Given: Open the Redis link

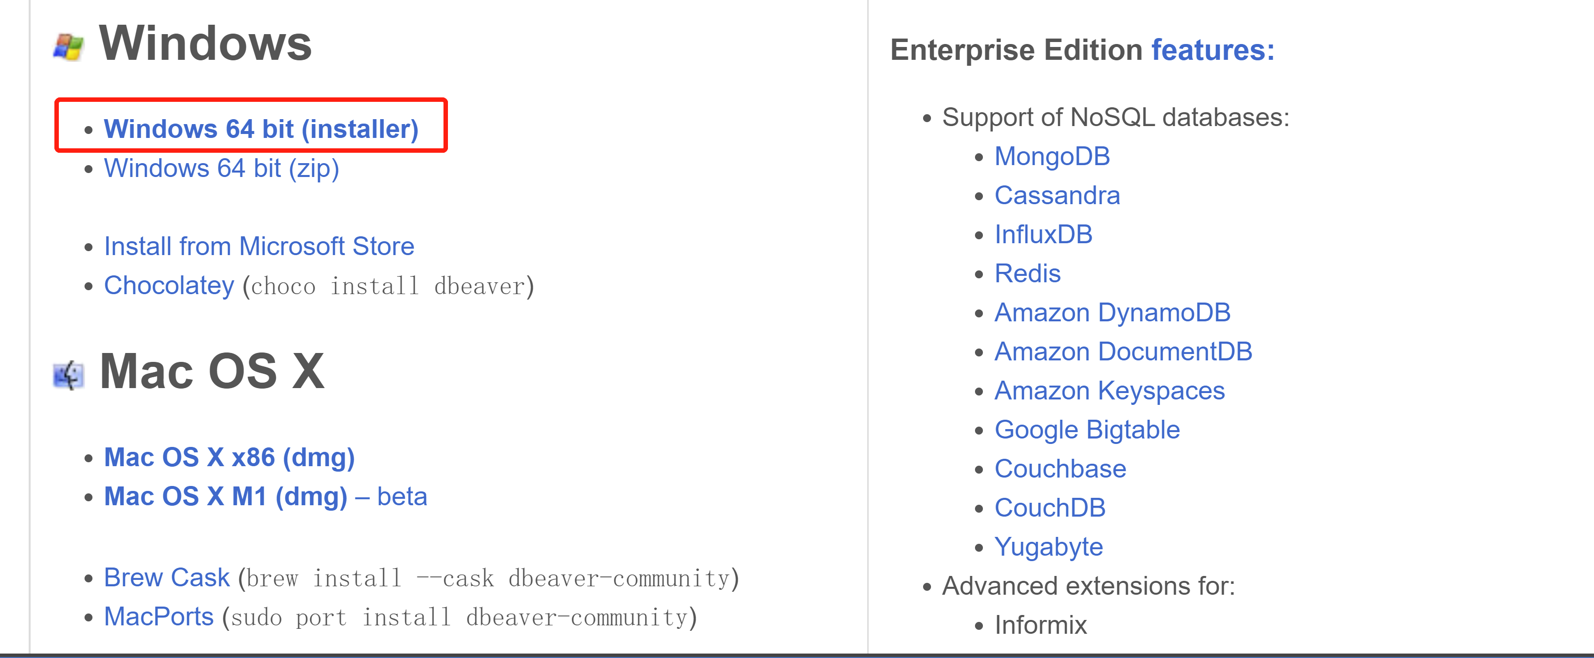Looking at the screenshot, I should click(1027, 273).
